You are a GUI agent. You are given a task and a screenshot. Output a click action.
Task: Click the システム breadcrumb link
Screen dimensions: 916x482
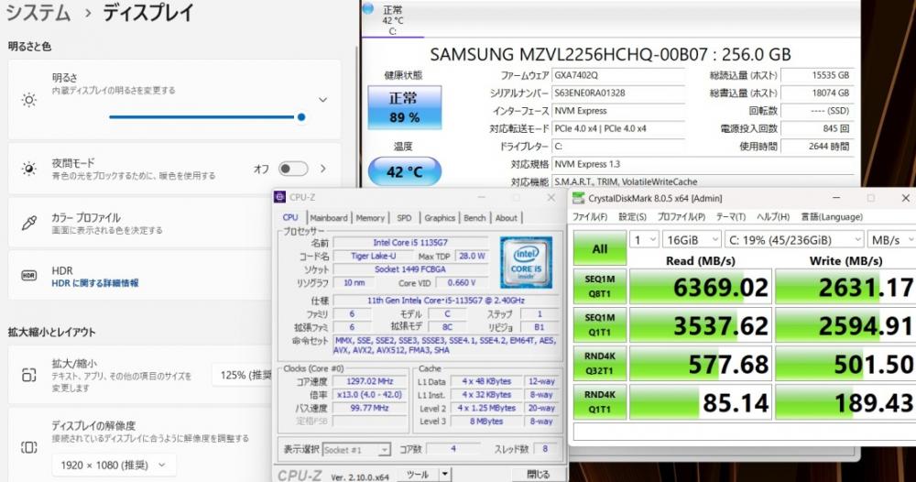[x=38, y=12]
